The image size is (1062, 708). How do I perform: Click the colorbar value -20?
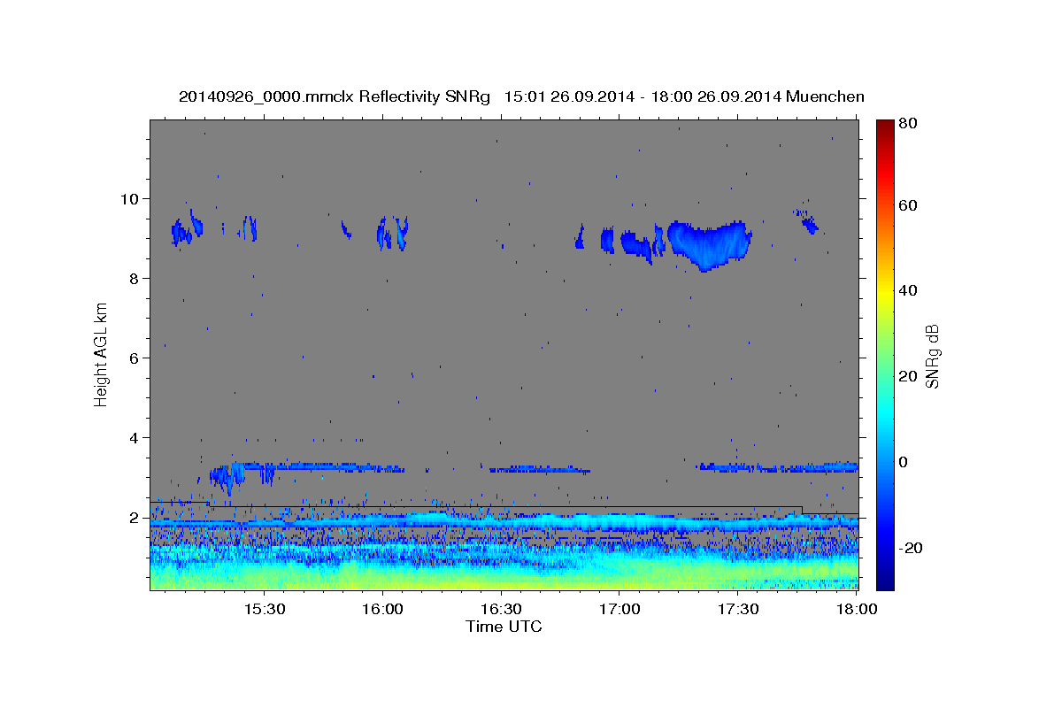[x=911, y=548]
